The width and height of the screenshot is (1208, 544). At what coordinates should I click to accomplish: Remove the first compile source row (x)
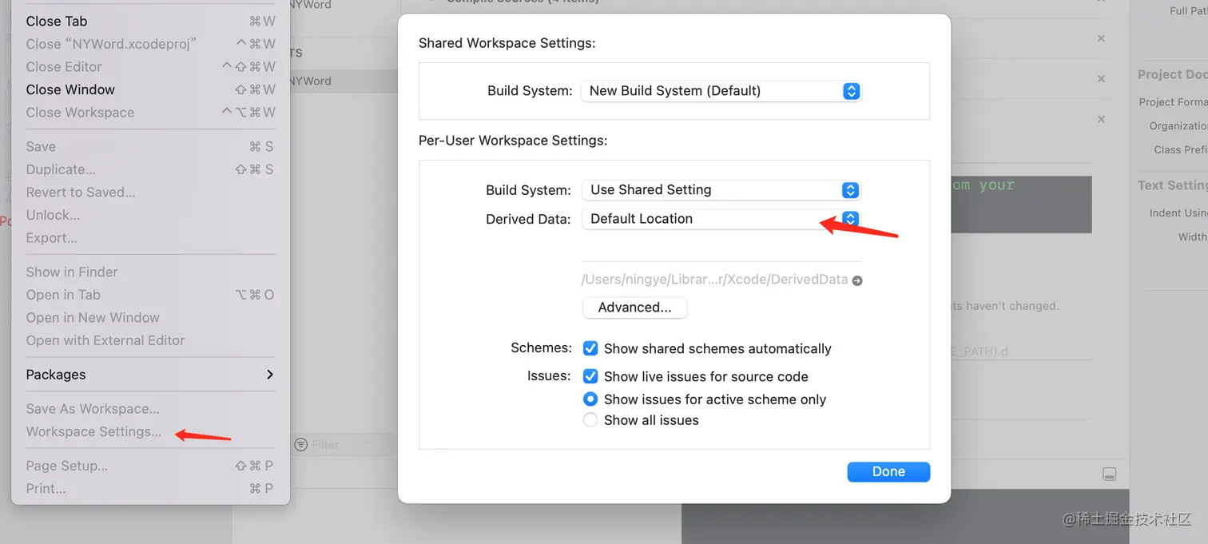click(x=1101, y=38)
